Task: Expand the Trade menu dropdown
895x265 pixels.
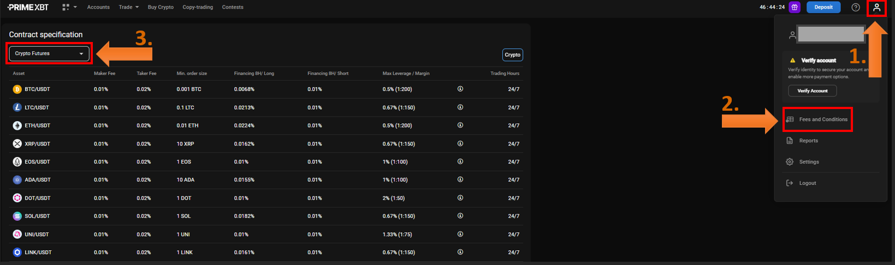Action: (x=128, y=7)
